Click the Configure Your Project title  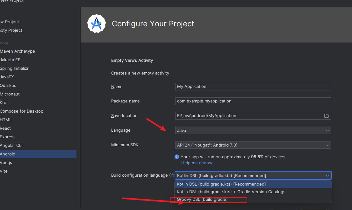coord(153,24)
